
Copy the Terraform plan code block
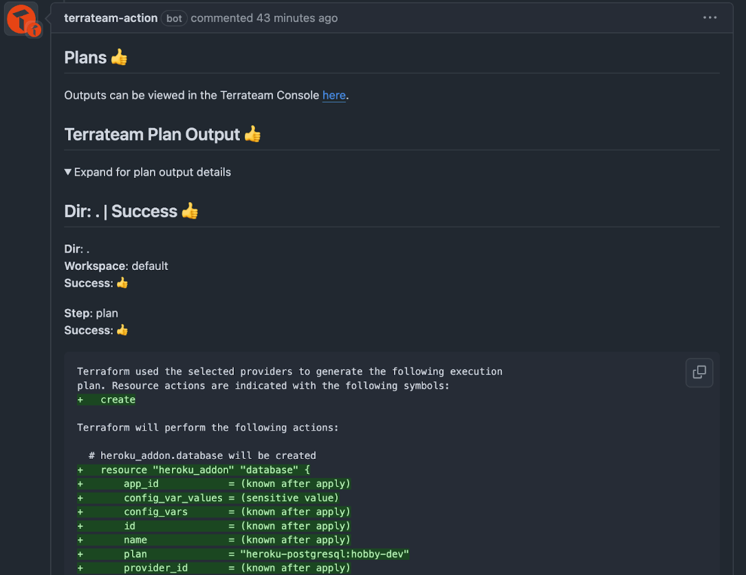point(699,372)
